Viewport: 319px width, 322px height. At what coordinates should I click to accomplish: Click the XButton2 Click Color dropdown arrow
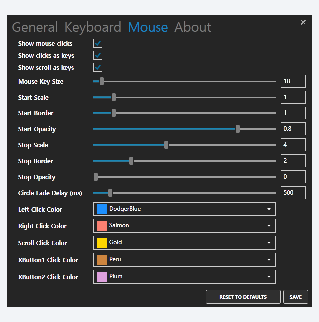coord(269,277)
